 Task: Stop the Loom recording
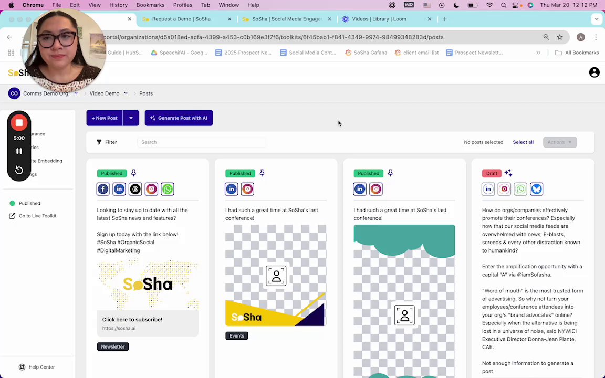(x=19, y=123)
